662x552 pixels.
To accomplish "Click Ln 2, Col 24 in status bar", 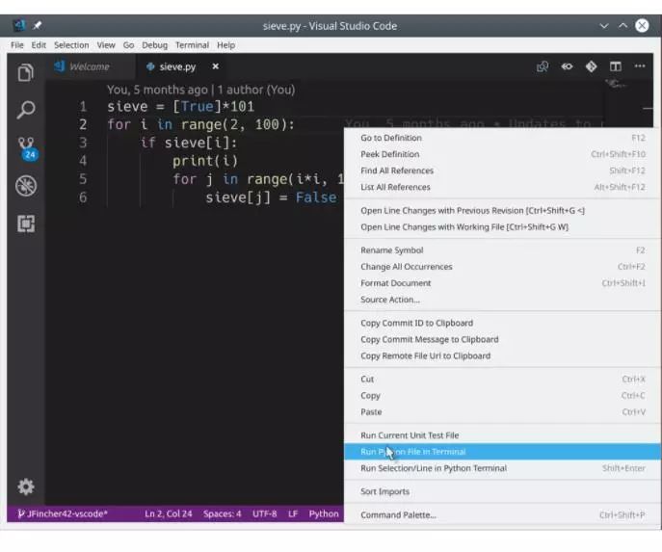I will 168,513.
